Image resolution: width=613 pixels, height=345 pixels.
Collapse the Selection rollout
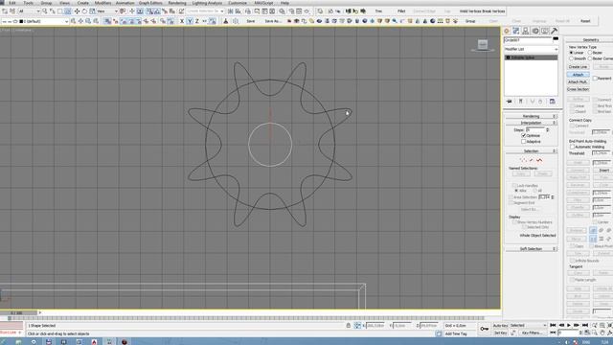531,150
